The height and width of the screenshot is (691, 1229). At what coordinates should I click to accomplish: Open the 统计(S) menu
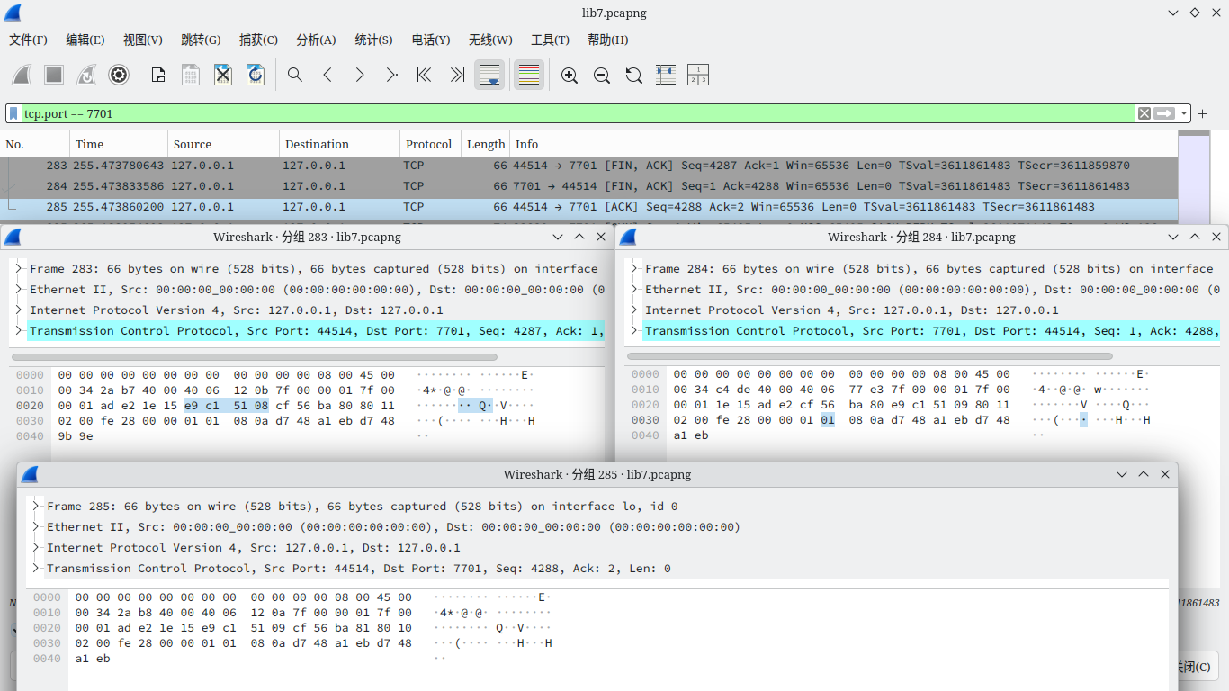373,40
